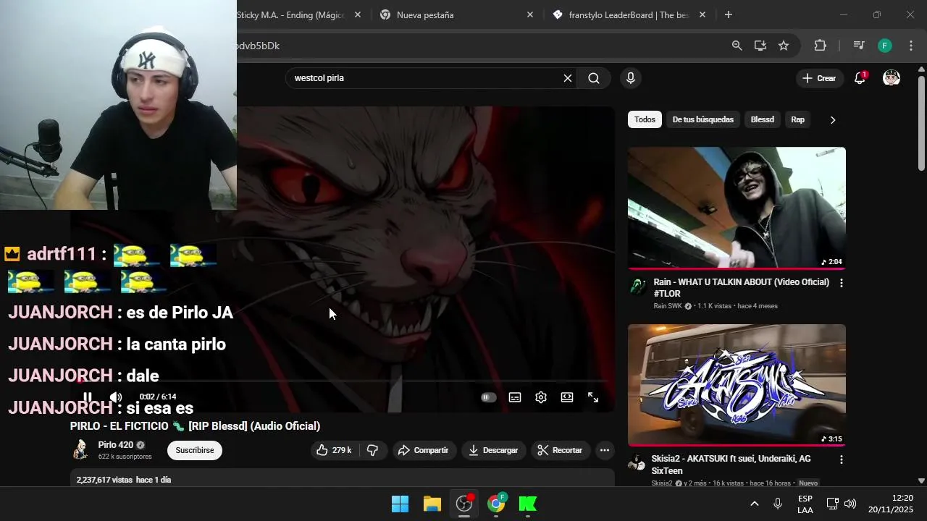Open the Windows Start menu

(x=400, y=504)
